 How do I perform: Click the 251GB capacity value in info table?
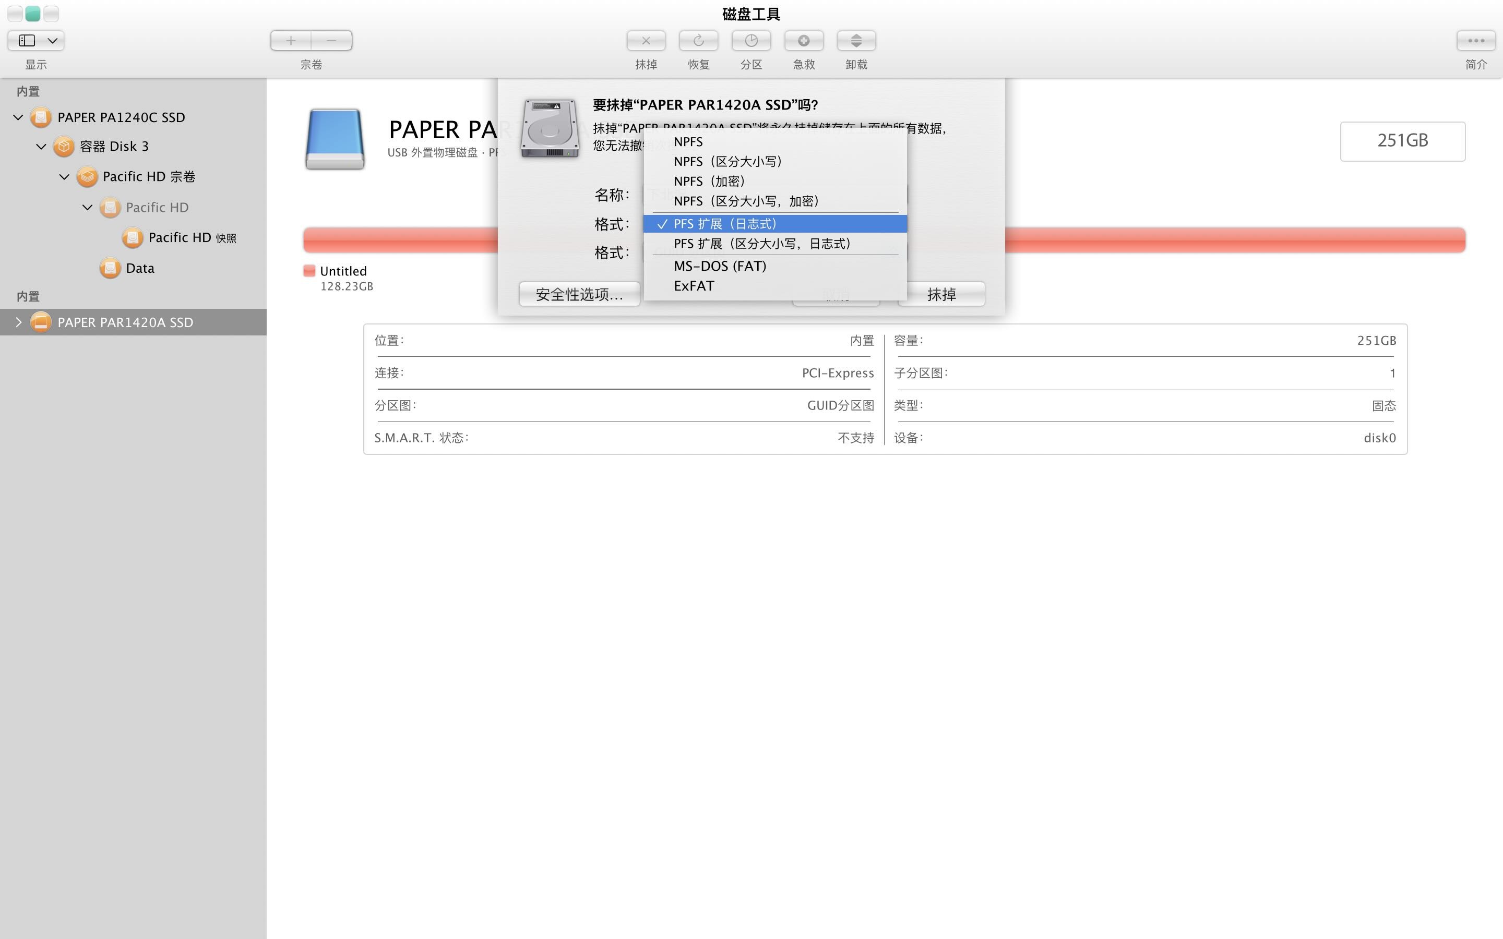1376,340
